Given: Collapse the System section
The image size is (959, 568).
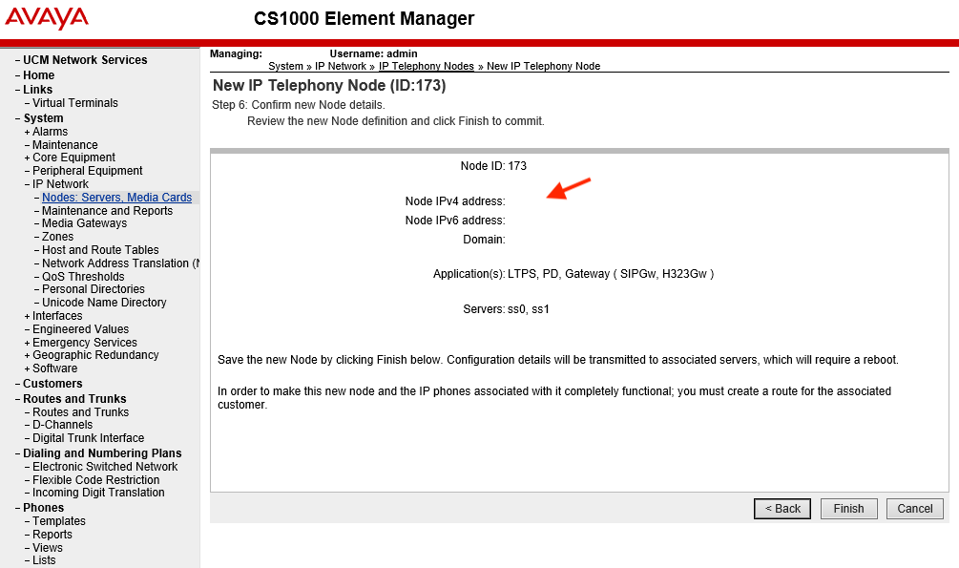Looking at the screenshot, I should tap(18, 118).
